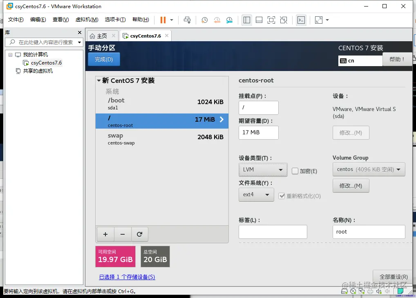416x298 pixels.
Task: Toggle the library sidebar view icon
Action: tap(247, 20)
